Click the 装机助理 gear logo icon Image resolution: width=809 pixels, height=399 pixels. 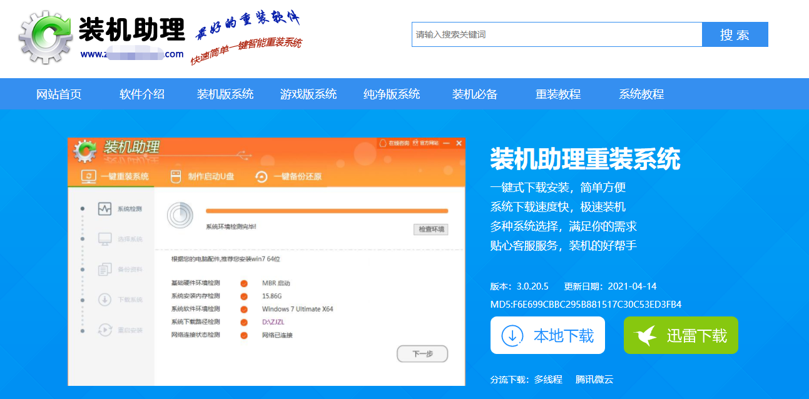click(45, 37)
